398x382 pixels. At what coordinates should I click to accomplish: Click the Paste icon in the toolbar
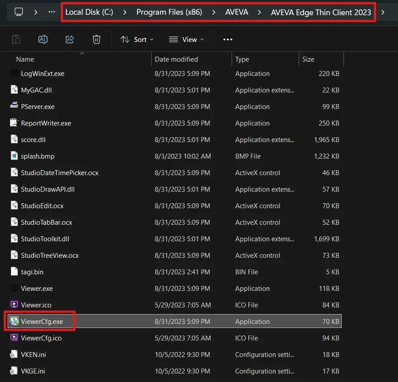[x=16, y=39]
